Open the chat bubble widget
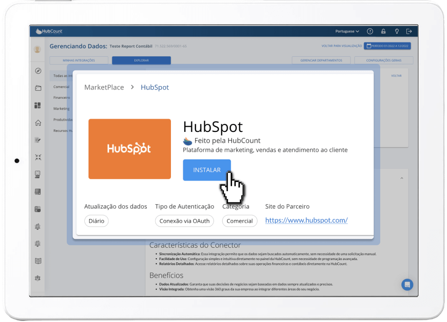This screenshot has width=447, height=322. point(407,285)
